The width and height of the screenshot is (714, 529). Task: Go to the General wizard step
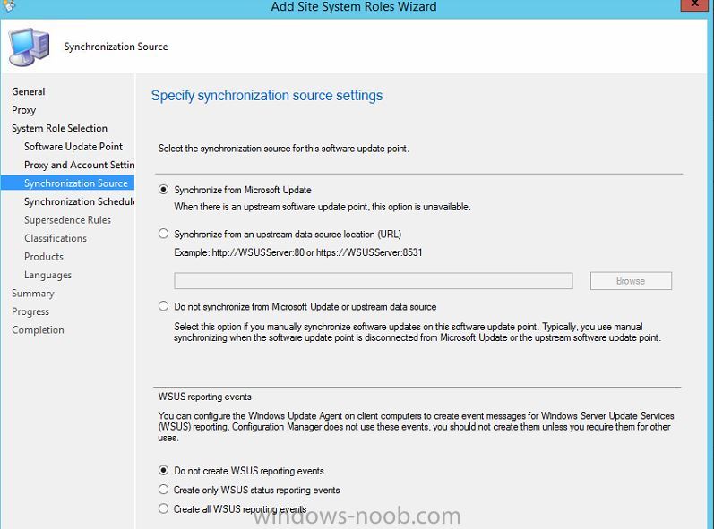tap(29, 91)
